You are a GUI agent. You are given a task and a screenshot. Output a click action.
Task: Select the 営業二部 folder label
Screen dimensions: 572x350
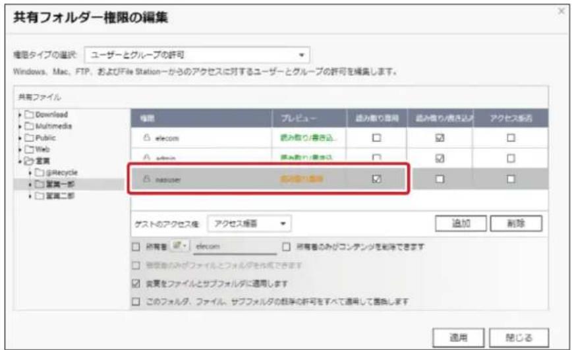60,196
